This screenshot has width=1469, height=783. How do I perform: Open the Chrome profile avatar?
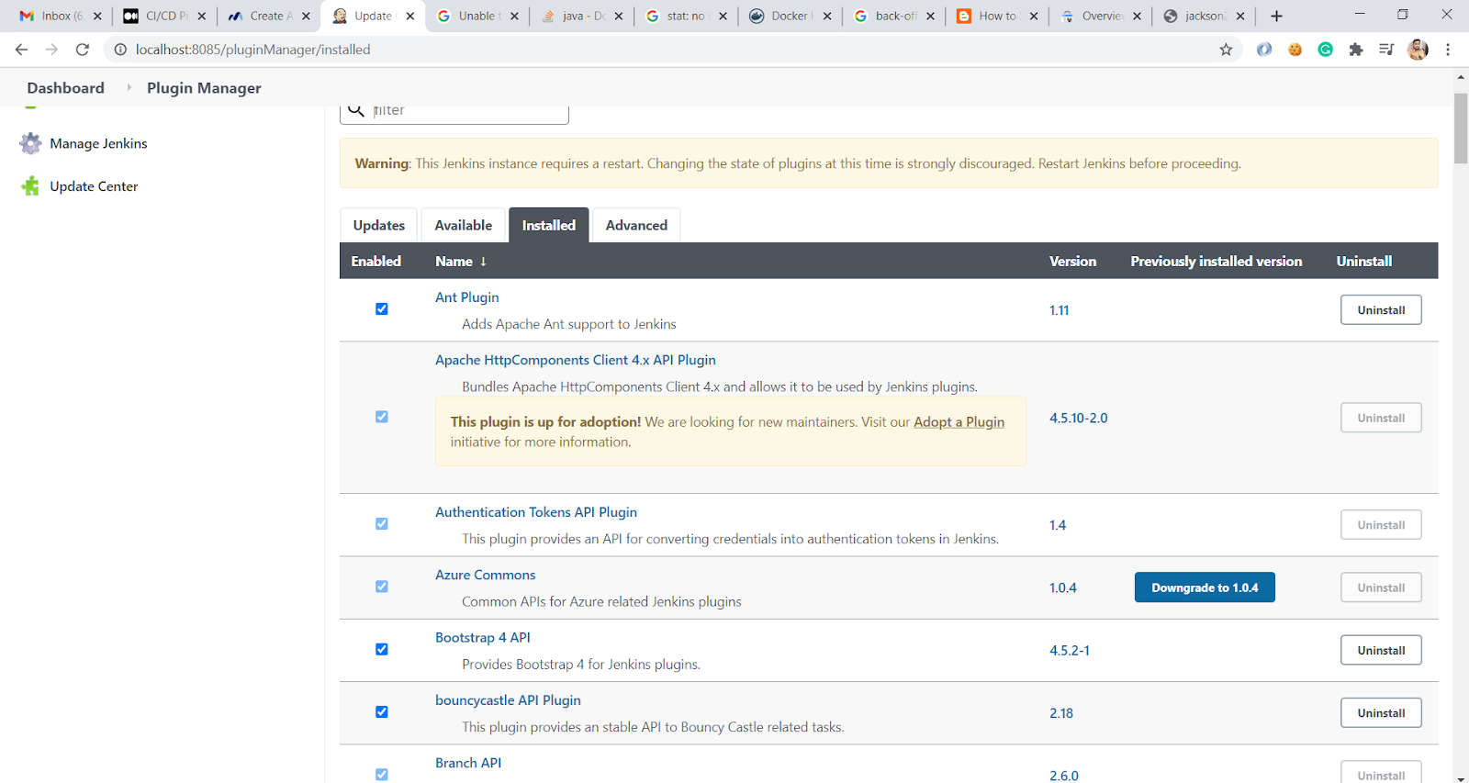pyautogui.click(x=1418, y=50)
